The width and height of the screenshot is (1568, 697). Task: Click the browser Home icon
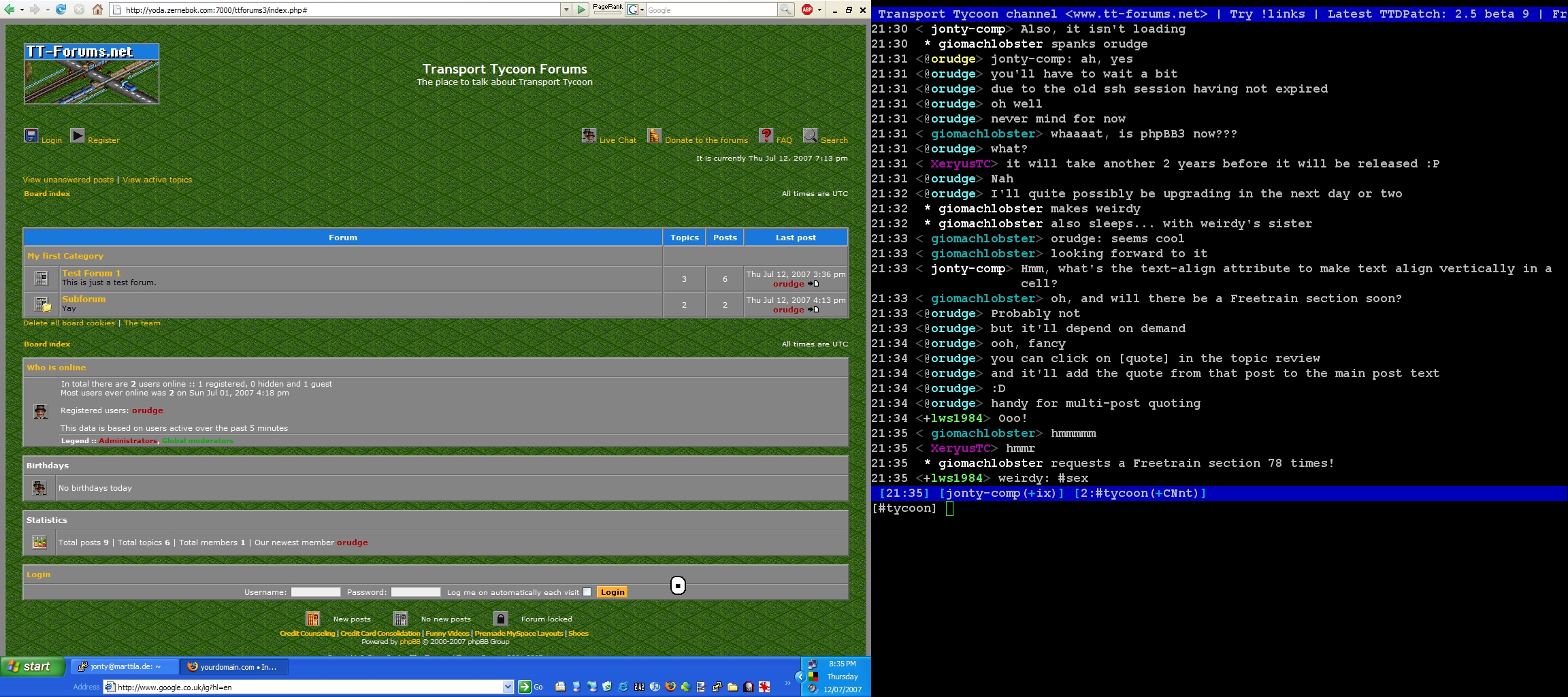coord(97,10)
